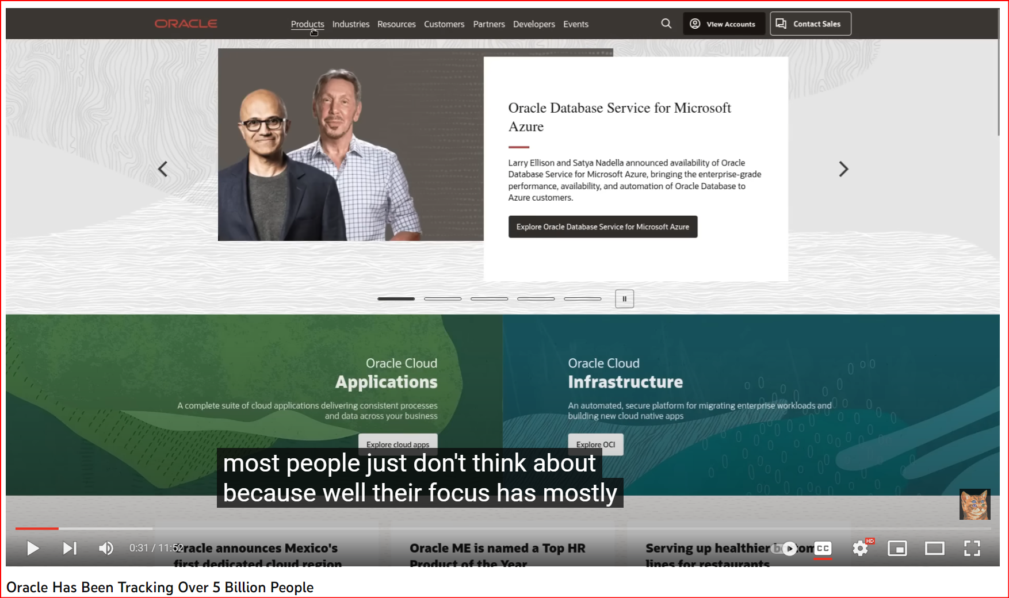Viewport: 1009px width, 598px height.
Task: Click the Contact Sales button
Action: pos(810,24)
